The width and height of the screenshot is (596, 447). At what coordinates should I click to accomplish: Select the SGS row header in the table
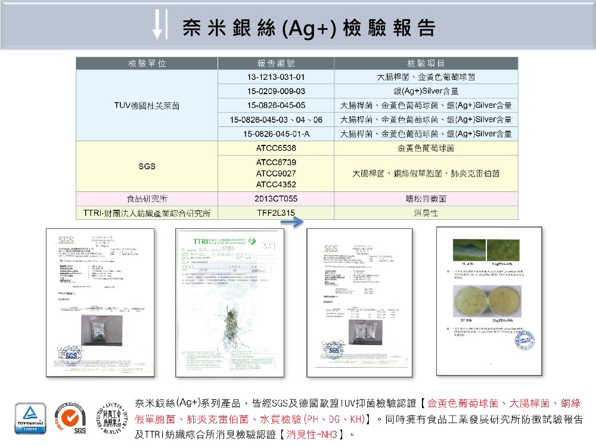[146, 167]
